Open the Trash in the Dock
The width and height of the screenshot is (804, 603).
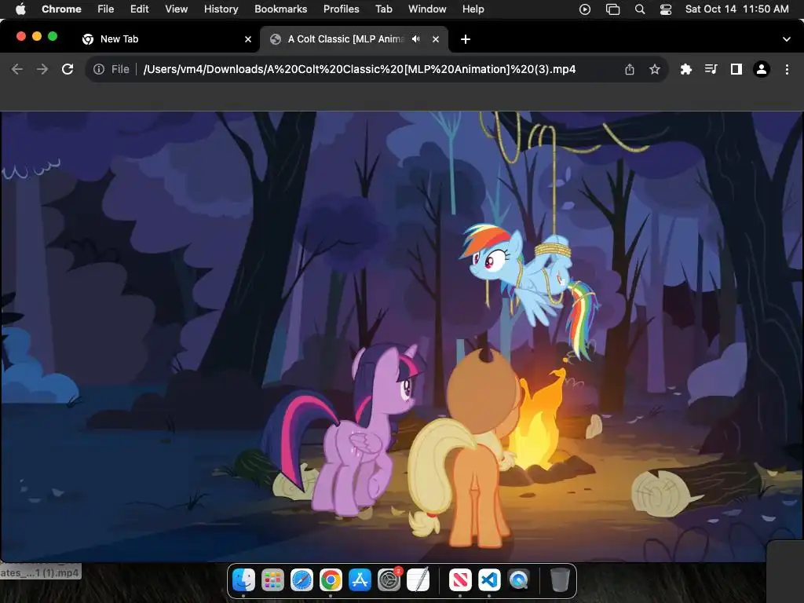560,580
